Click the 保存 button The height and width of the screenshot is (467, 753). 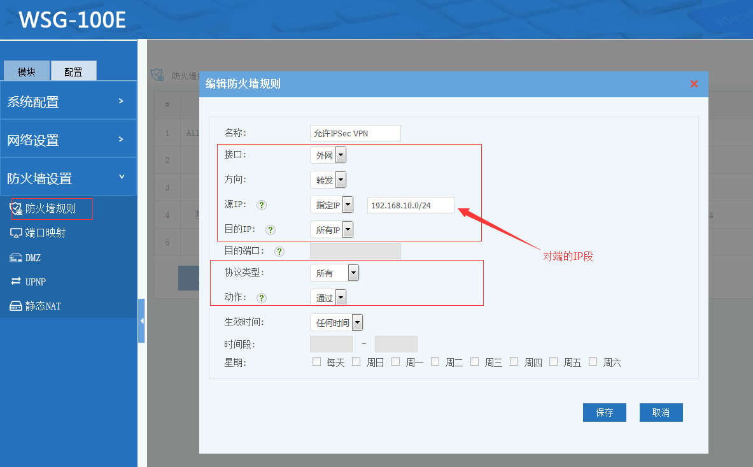coord(604,413)
